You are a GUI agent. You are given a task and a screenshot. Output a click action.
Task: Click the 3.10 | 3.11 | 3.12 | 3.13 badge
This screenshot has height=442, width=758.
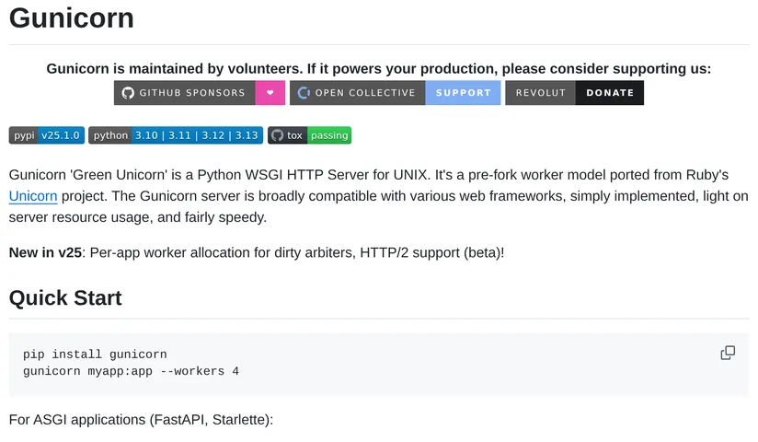(x=197, y=135)
